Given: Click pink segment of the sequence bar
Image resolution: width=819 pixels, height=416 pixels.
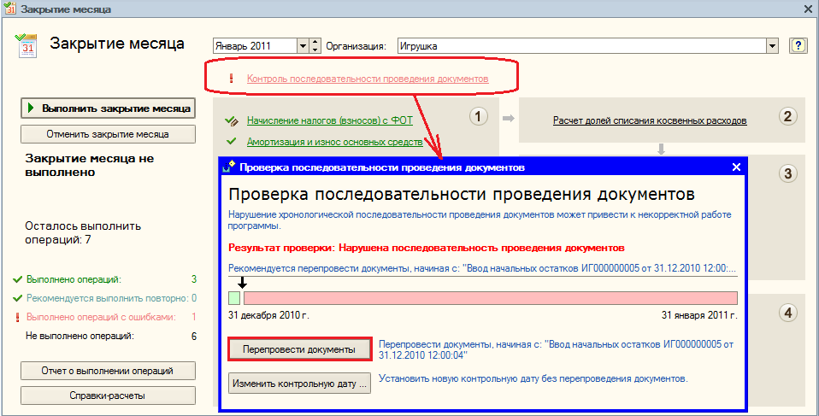Looking at the screenshot, I should [491, 299].
